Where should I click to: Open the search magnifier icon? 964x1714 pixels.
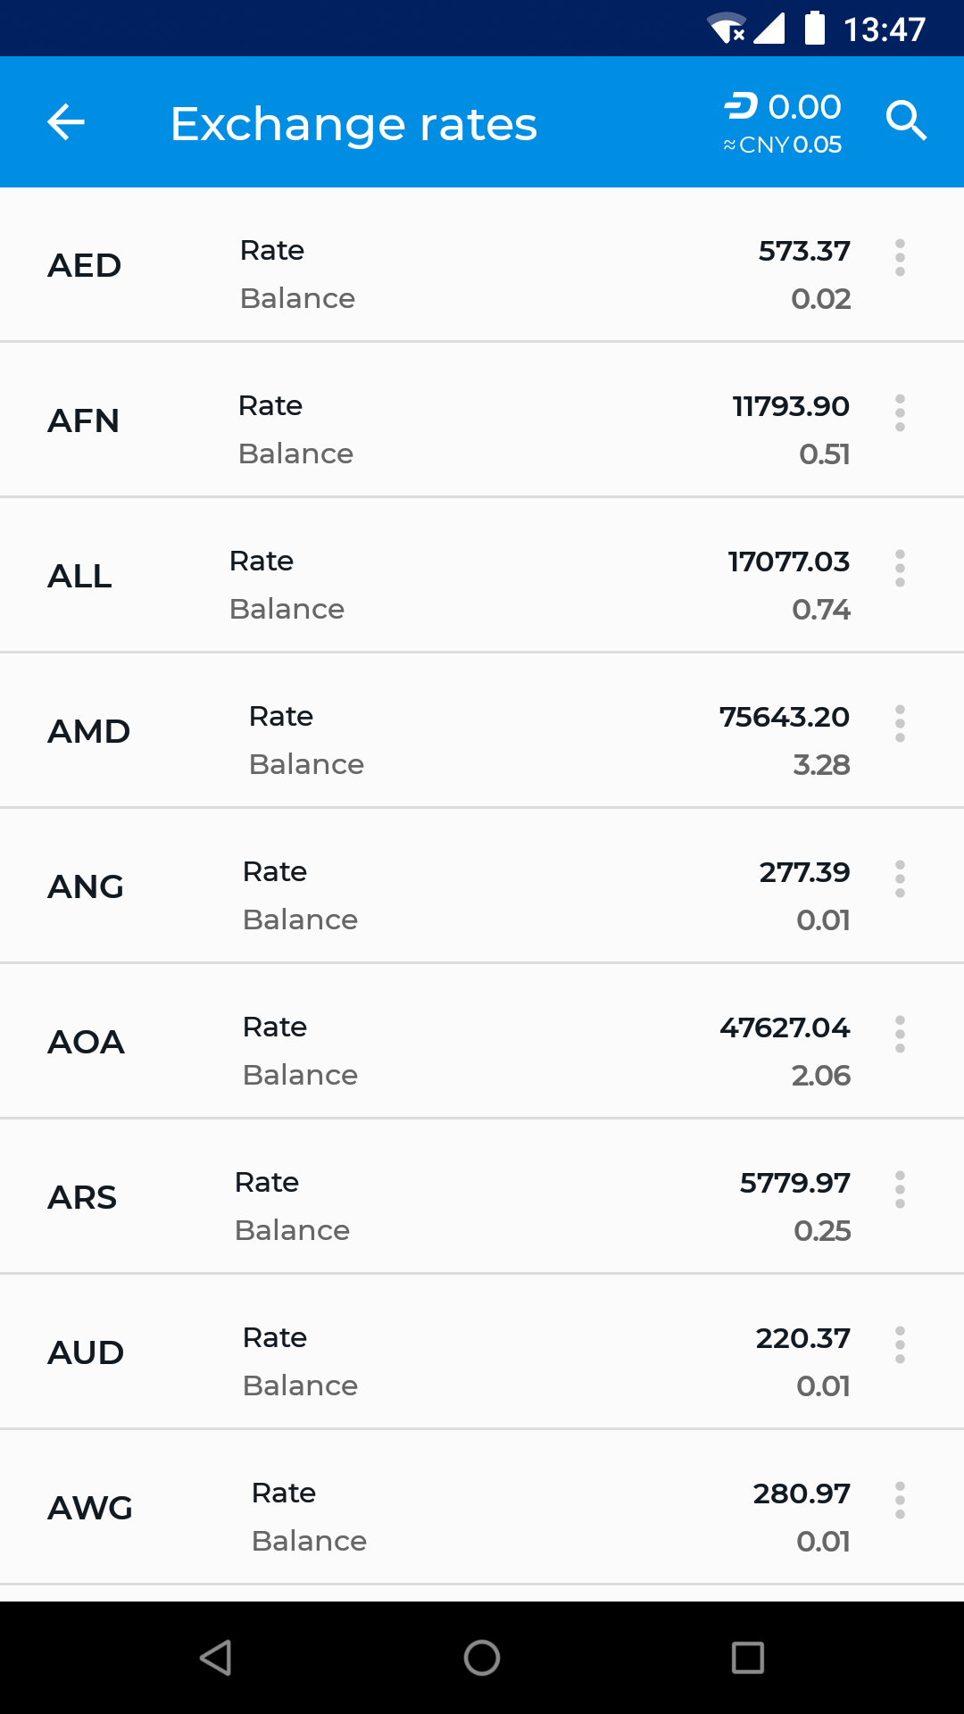(906, 121)
